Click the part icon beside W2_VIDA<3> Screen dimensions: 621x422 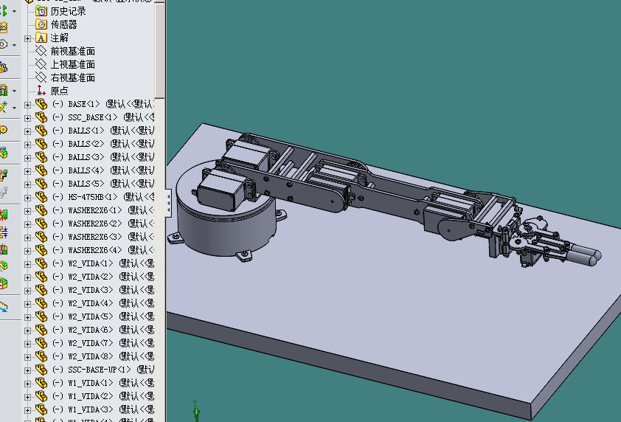pyautogui.click(x=41, y=290)
